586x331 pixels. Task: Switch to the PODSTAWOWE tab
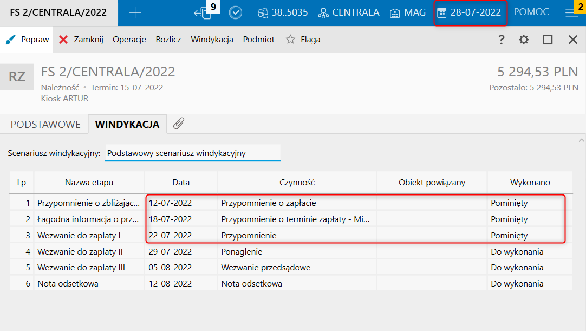coord(45,124)
